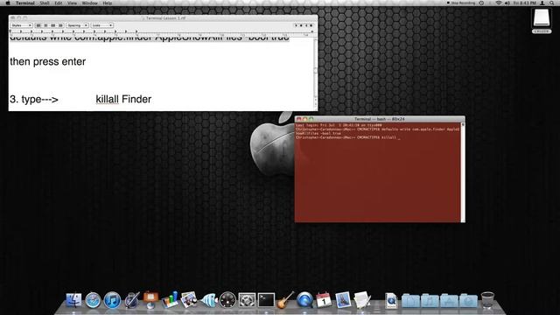
Task: Open the Help menu
Action: pyautogui.click(x=107, y=3)
